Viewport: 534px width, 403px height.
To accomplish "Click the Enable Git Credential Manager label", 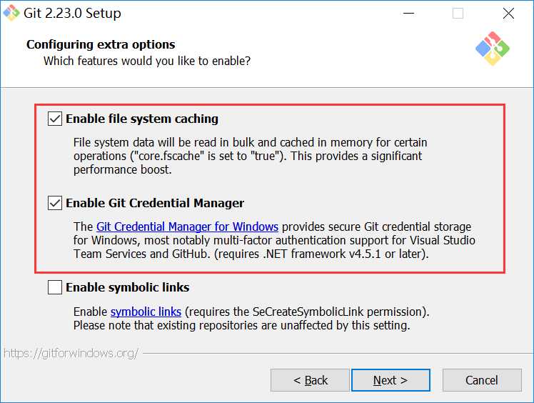I will [x=155, y=203].
